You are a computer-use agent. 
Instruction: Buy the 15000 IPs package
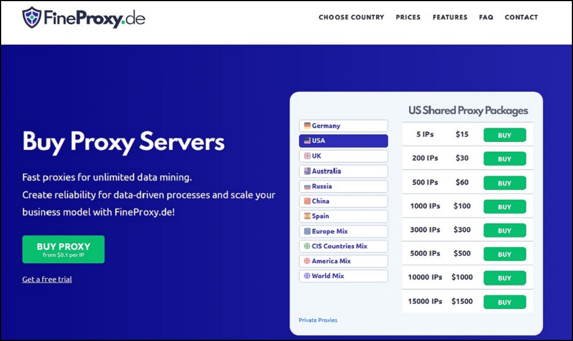pos(505,302)
